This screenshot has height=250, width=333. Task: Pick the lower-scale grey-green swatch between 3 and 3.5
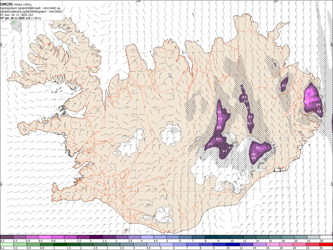click(113, 245)
